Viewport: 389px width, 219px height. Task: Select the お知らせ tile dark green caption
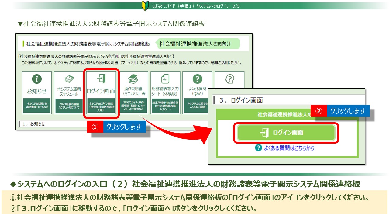[x=37, y=105]
